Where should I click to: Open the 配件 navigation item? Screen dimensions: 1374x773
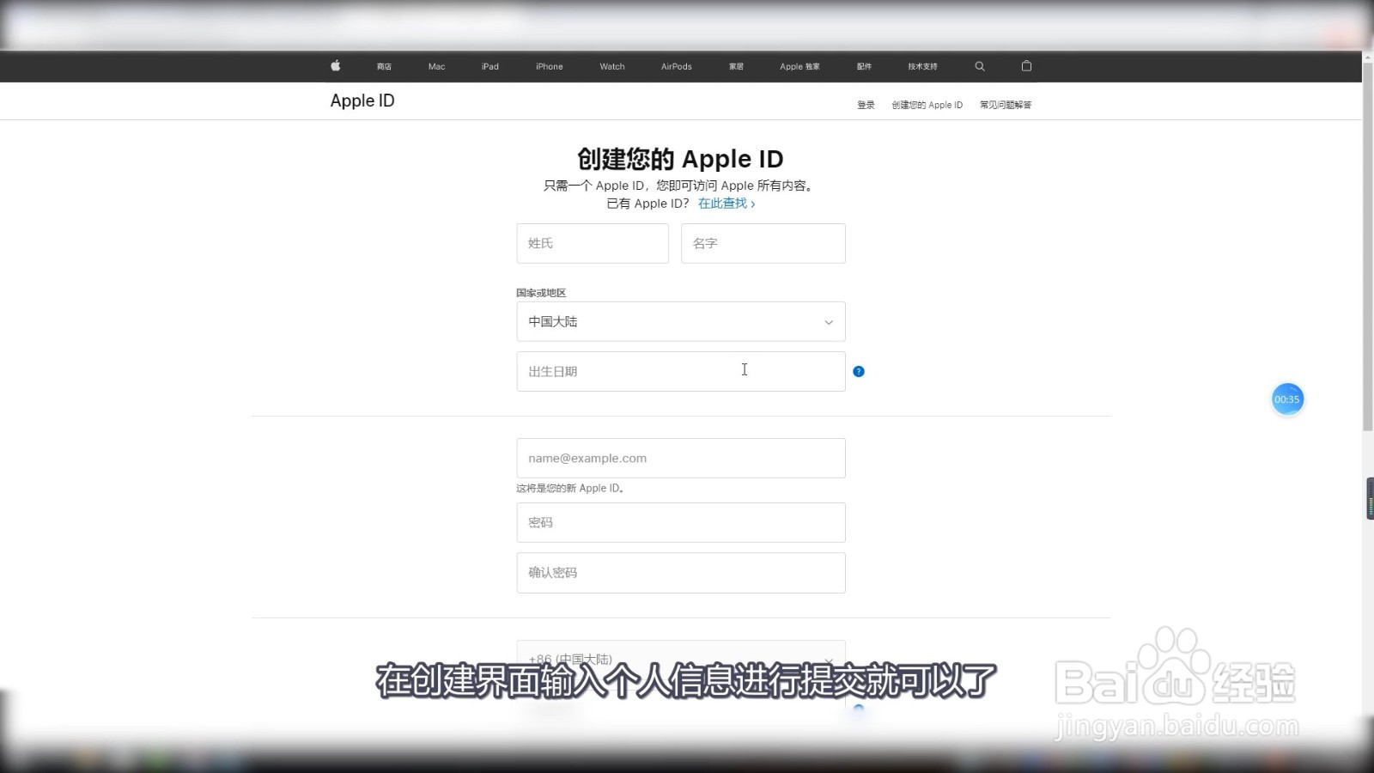tap(864, 67)
